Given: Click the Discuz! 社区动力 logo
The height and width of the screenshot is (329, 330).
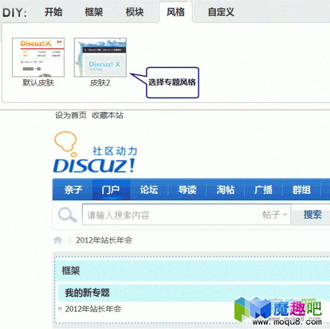Looking at the screenshot, I should (95, 152).
